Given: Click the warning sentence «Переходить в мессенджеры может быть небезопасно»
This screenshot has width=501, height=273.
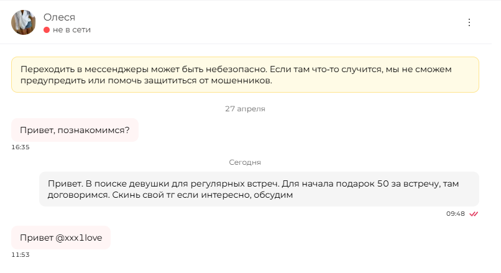Looking at the screenshot, I should pyautogui.click(x=144, y=70).
